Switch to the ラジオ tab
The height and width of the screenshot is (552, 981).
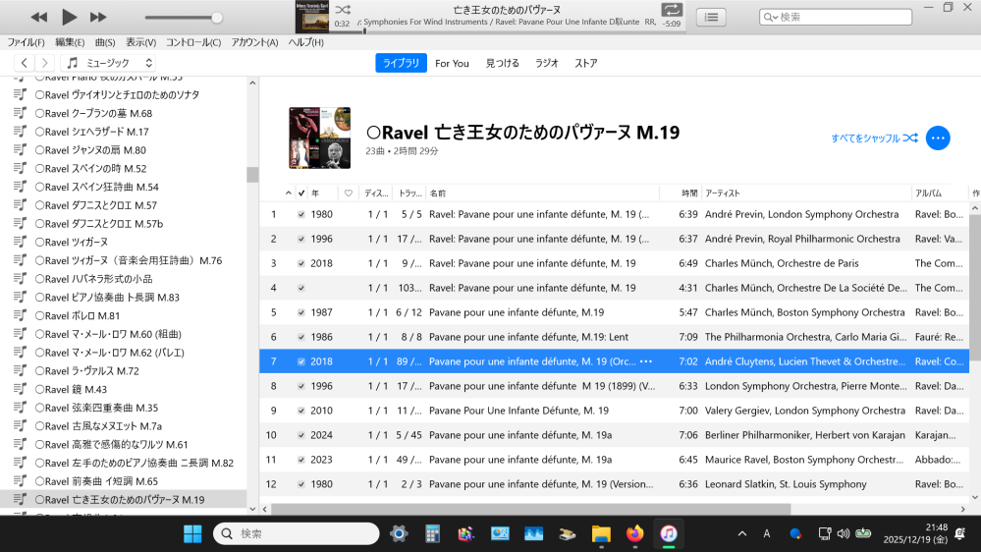(x=546, y=63)
